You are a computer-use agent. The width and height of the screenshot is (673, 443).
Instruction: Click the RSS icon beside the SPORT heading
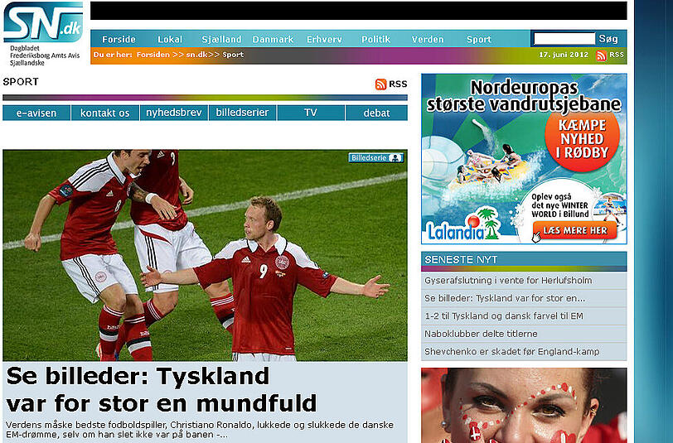tap(380, 84)
